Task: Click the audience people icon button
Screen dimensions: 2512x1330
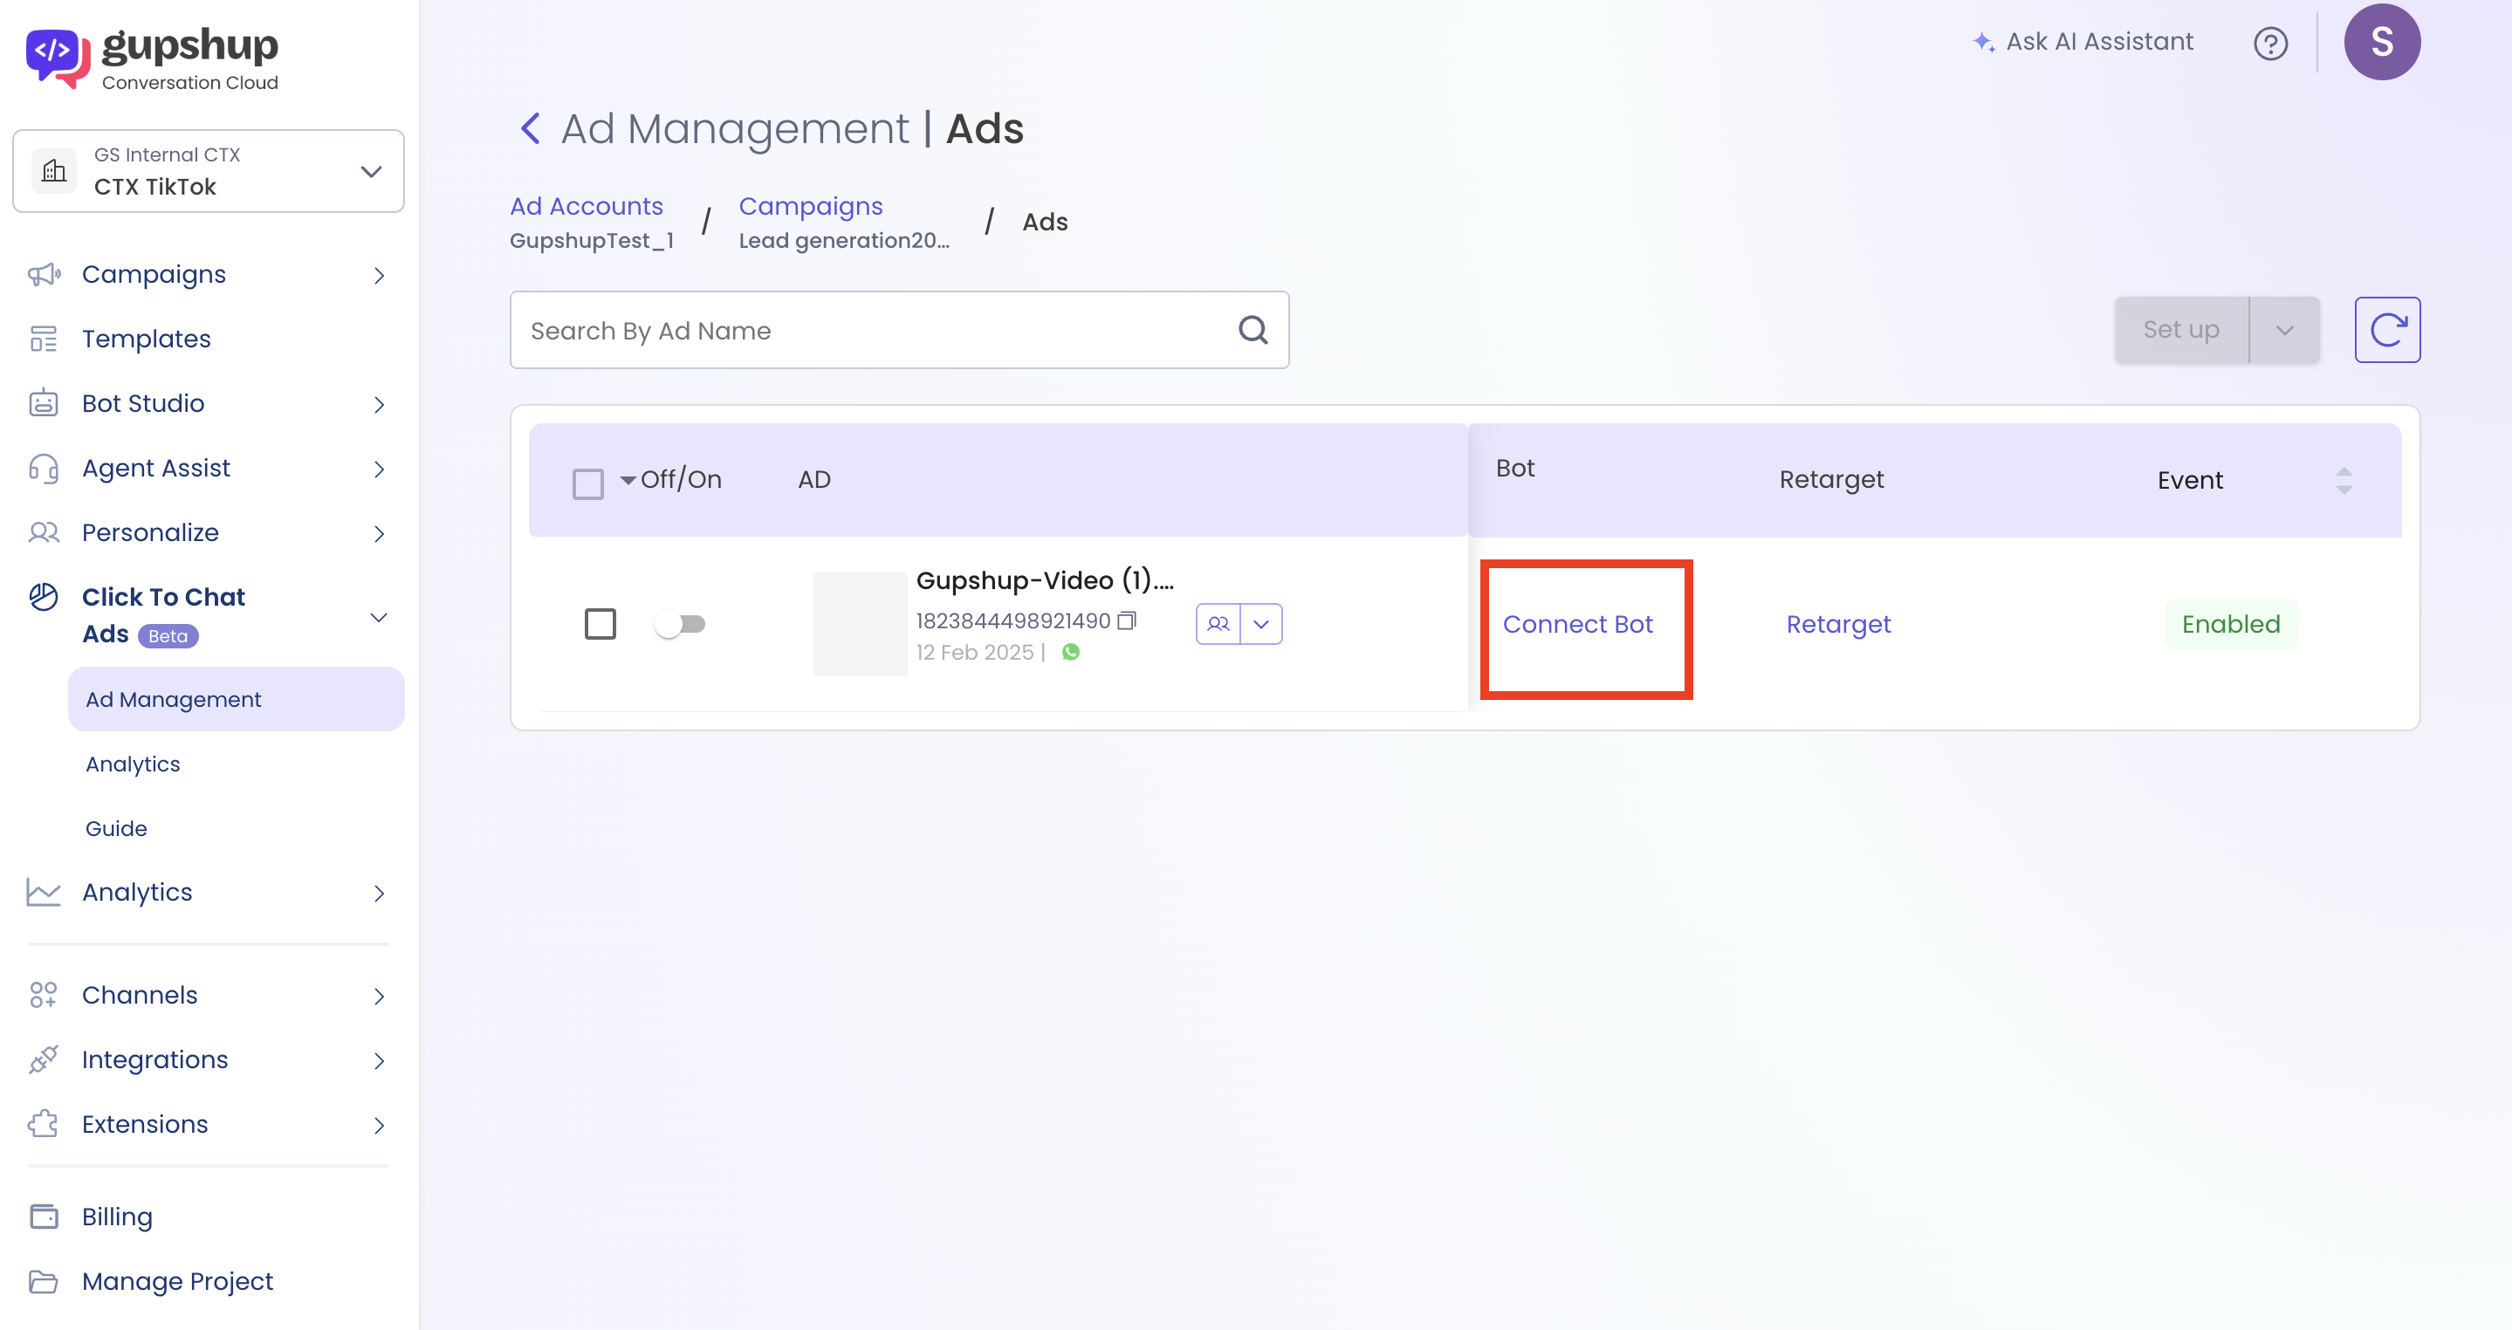Action: coord(1218,624)
